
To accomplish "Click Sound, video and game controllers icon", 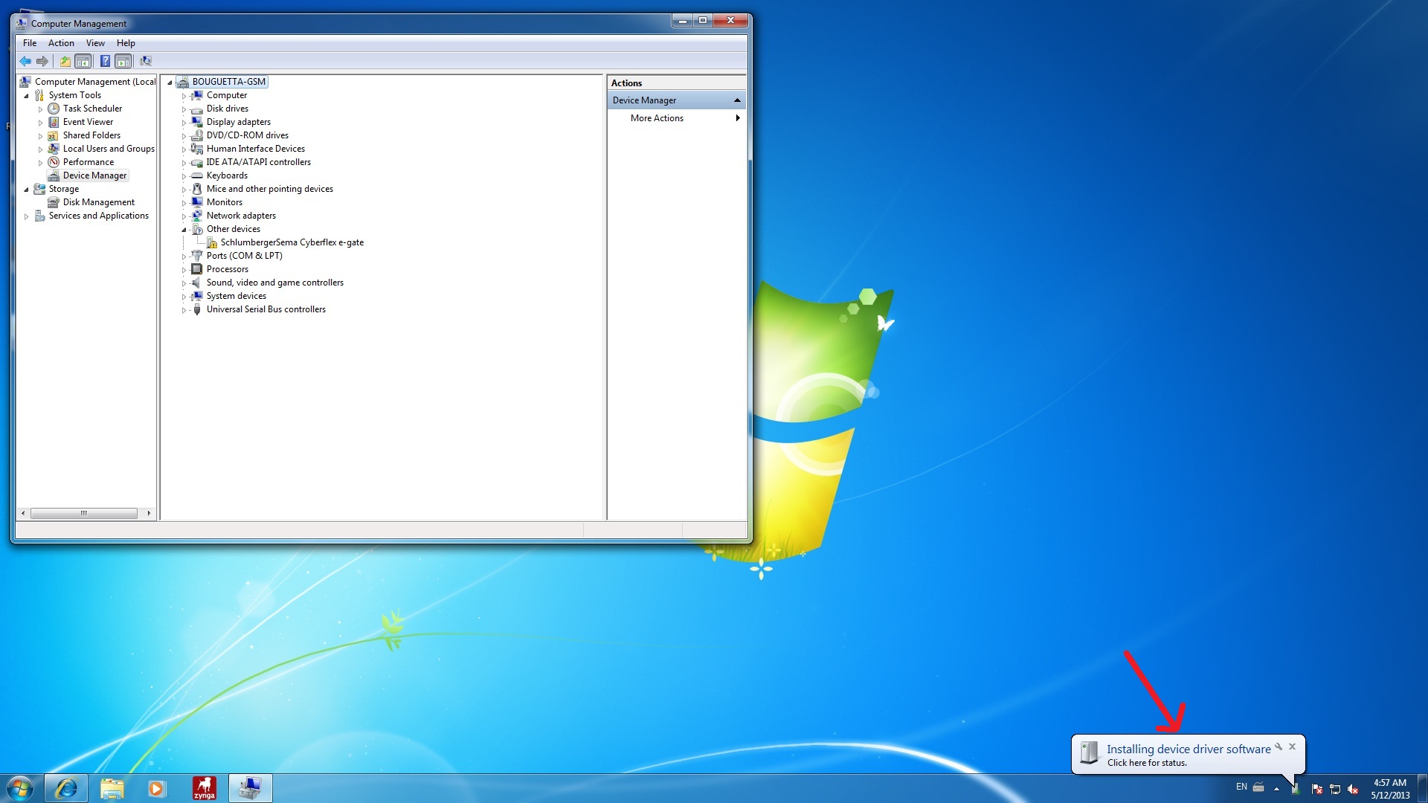I will coord(197,283).
